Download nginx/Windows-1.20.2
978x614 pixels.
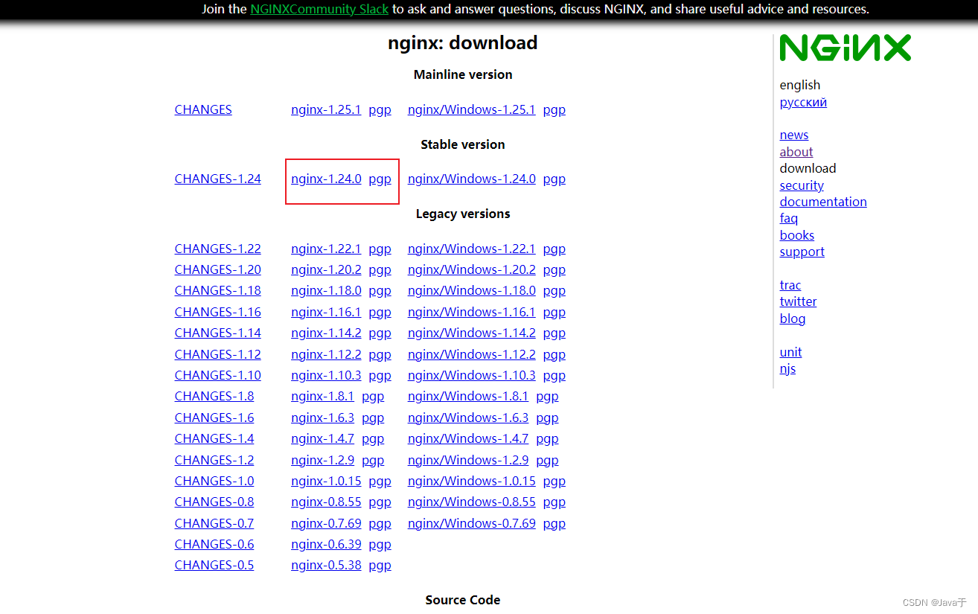click(x=472, y=269)
